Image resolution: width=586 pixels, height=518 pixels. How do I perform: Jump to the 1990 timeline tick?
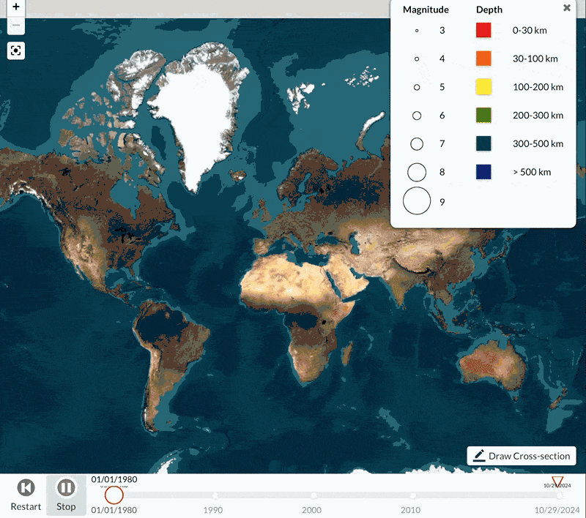click(x=214, y=496)
